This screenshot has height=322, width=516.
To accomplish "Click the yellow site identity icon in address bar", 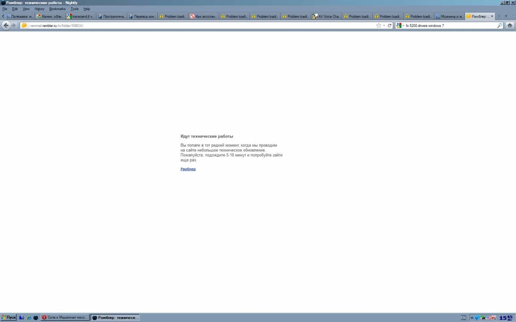I will click(x=24, y=25).
